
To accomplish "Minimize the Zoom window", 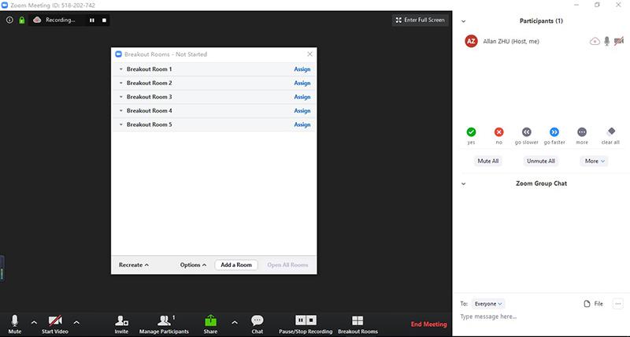I will pos(576,5).
